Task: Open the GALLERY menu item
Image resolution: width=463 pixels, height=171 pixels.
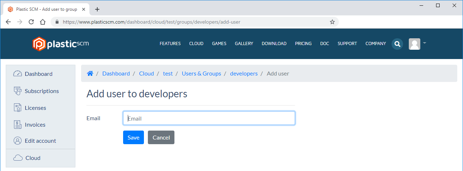Action: (x=244, y=44)
